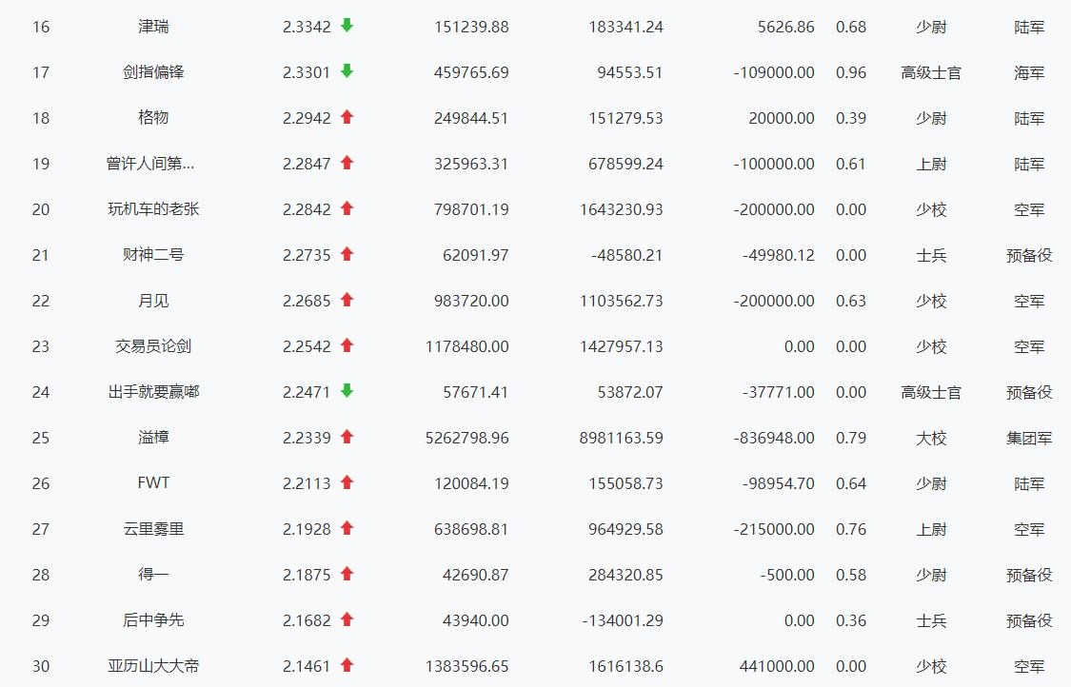Open user 出手就要赢嘟
This screenshot has height=687, width=1071.
pyautogui.click(x=153, y=392)
